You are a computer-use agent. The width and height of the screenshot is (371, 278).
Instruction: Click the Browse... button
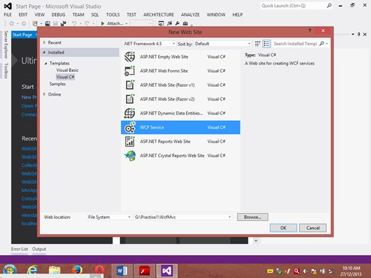(x=253, y=217)
